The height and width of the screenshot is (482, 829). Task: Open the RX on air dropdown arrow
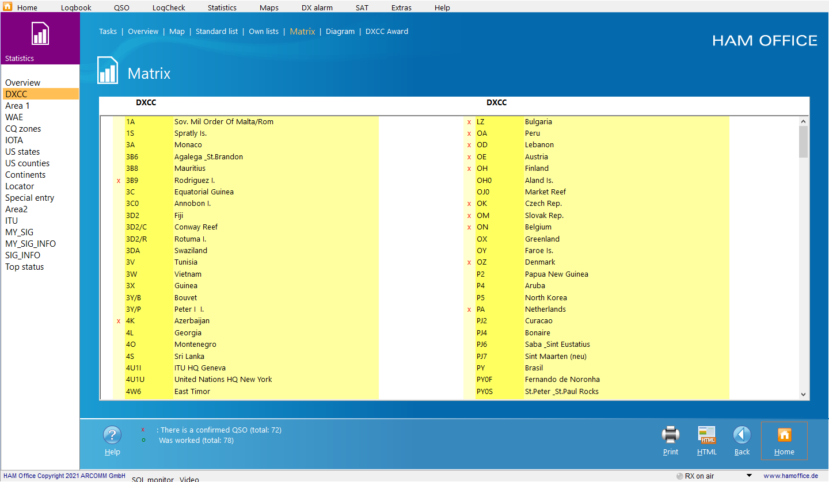[x=749, y=476]
